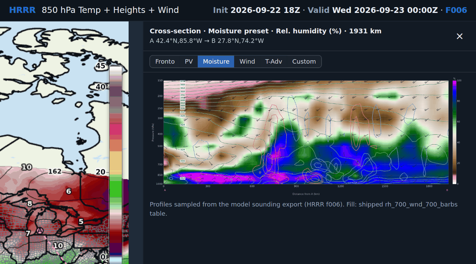476x264 pixels.
Task: Click the point A marker on the map
Action: click(40, 231)
